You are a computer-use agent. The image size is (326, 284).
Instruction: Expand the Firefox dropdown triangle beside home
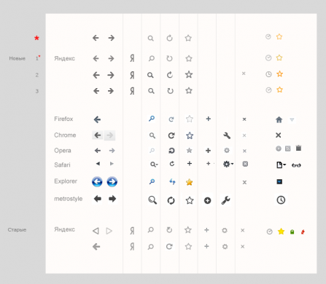click(x=292, y=119)
